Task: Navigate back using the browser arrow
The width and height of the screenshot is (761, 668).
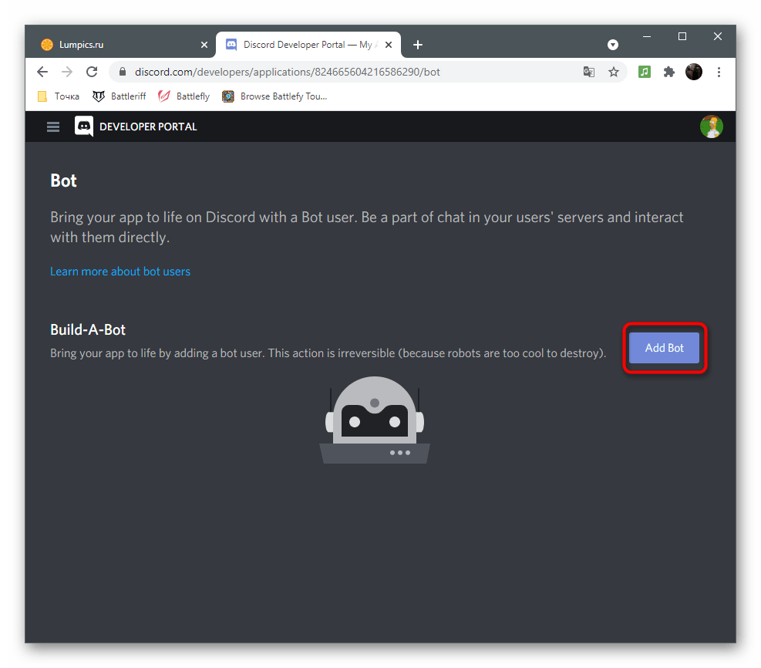Action: click(x=42, y=71)
